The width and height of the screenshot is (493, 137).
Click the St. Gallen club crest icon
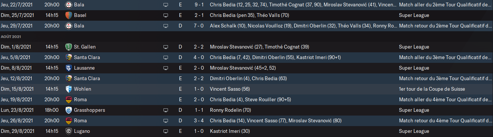(x=68, y=47)
